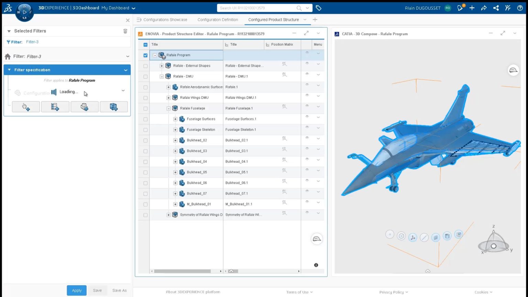The height and width of the screenshot is (297, 528).
Task: Switch to the Configuration Definition tab
Action: [218, 20]
